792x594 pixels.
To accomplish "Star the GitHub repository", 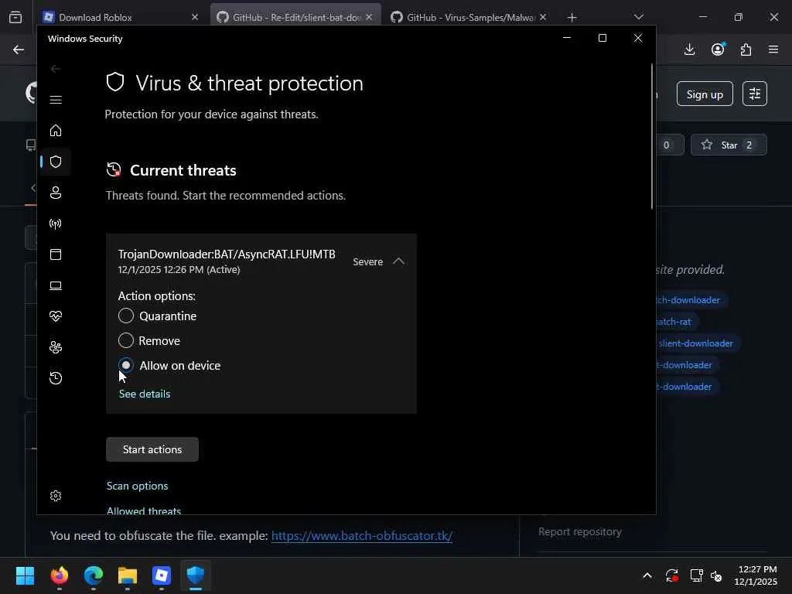I will [x=729, y=145].
